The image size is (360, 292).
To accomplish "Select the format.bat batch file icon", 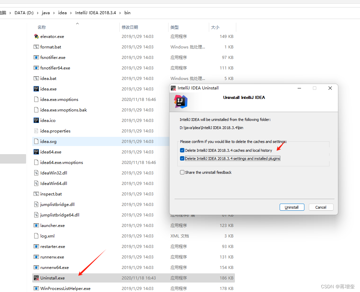I will tap(36, 47).
